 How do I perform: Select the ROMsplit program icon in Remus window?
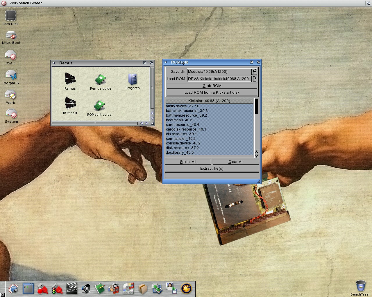(70, 103)
